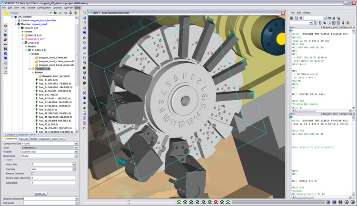
Task: Click the animation speed slider
Action: [129, 202]
